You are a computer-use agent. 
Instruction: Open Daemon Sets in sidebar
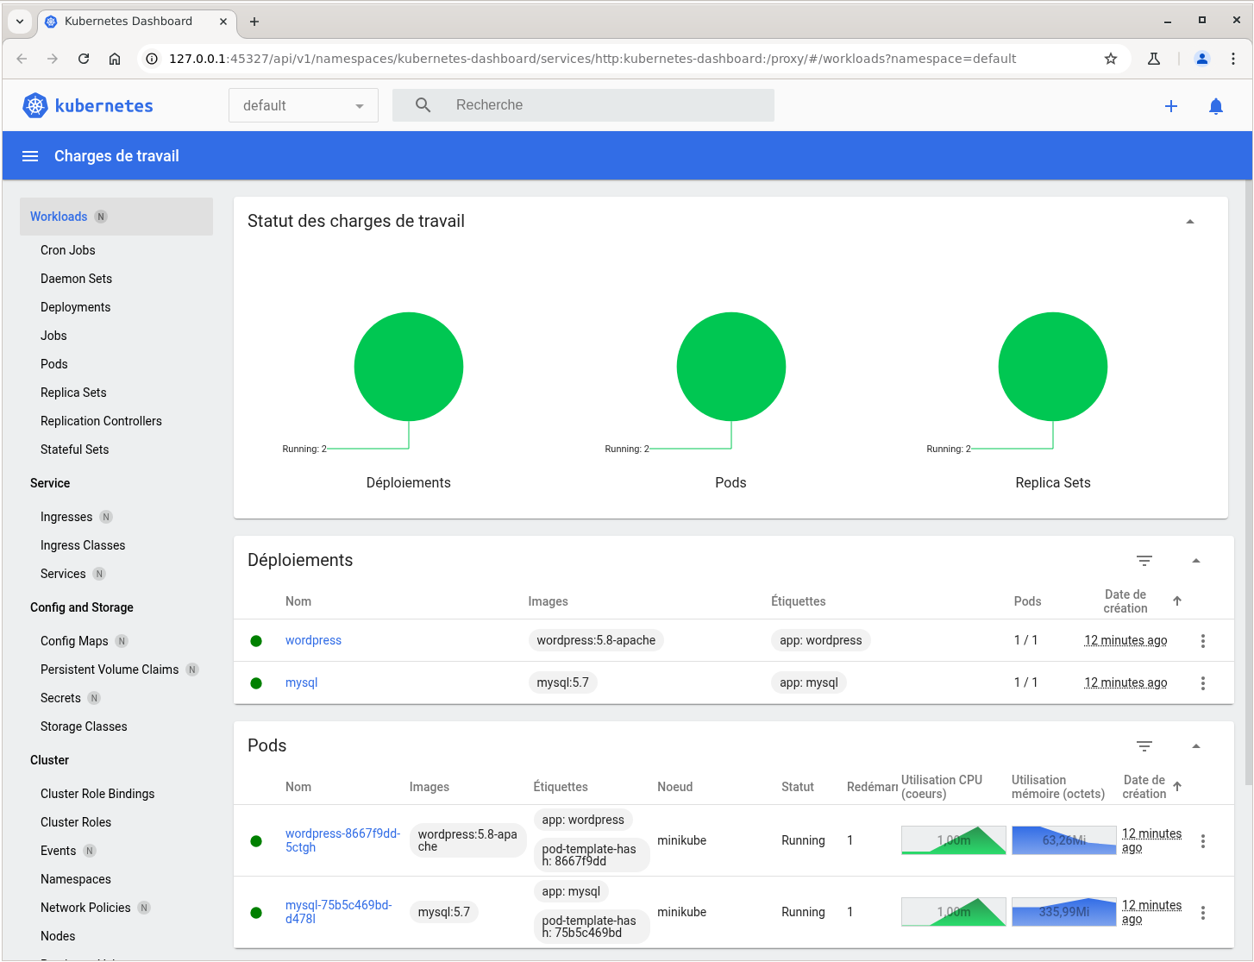point(76,279)
